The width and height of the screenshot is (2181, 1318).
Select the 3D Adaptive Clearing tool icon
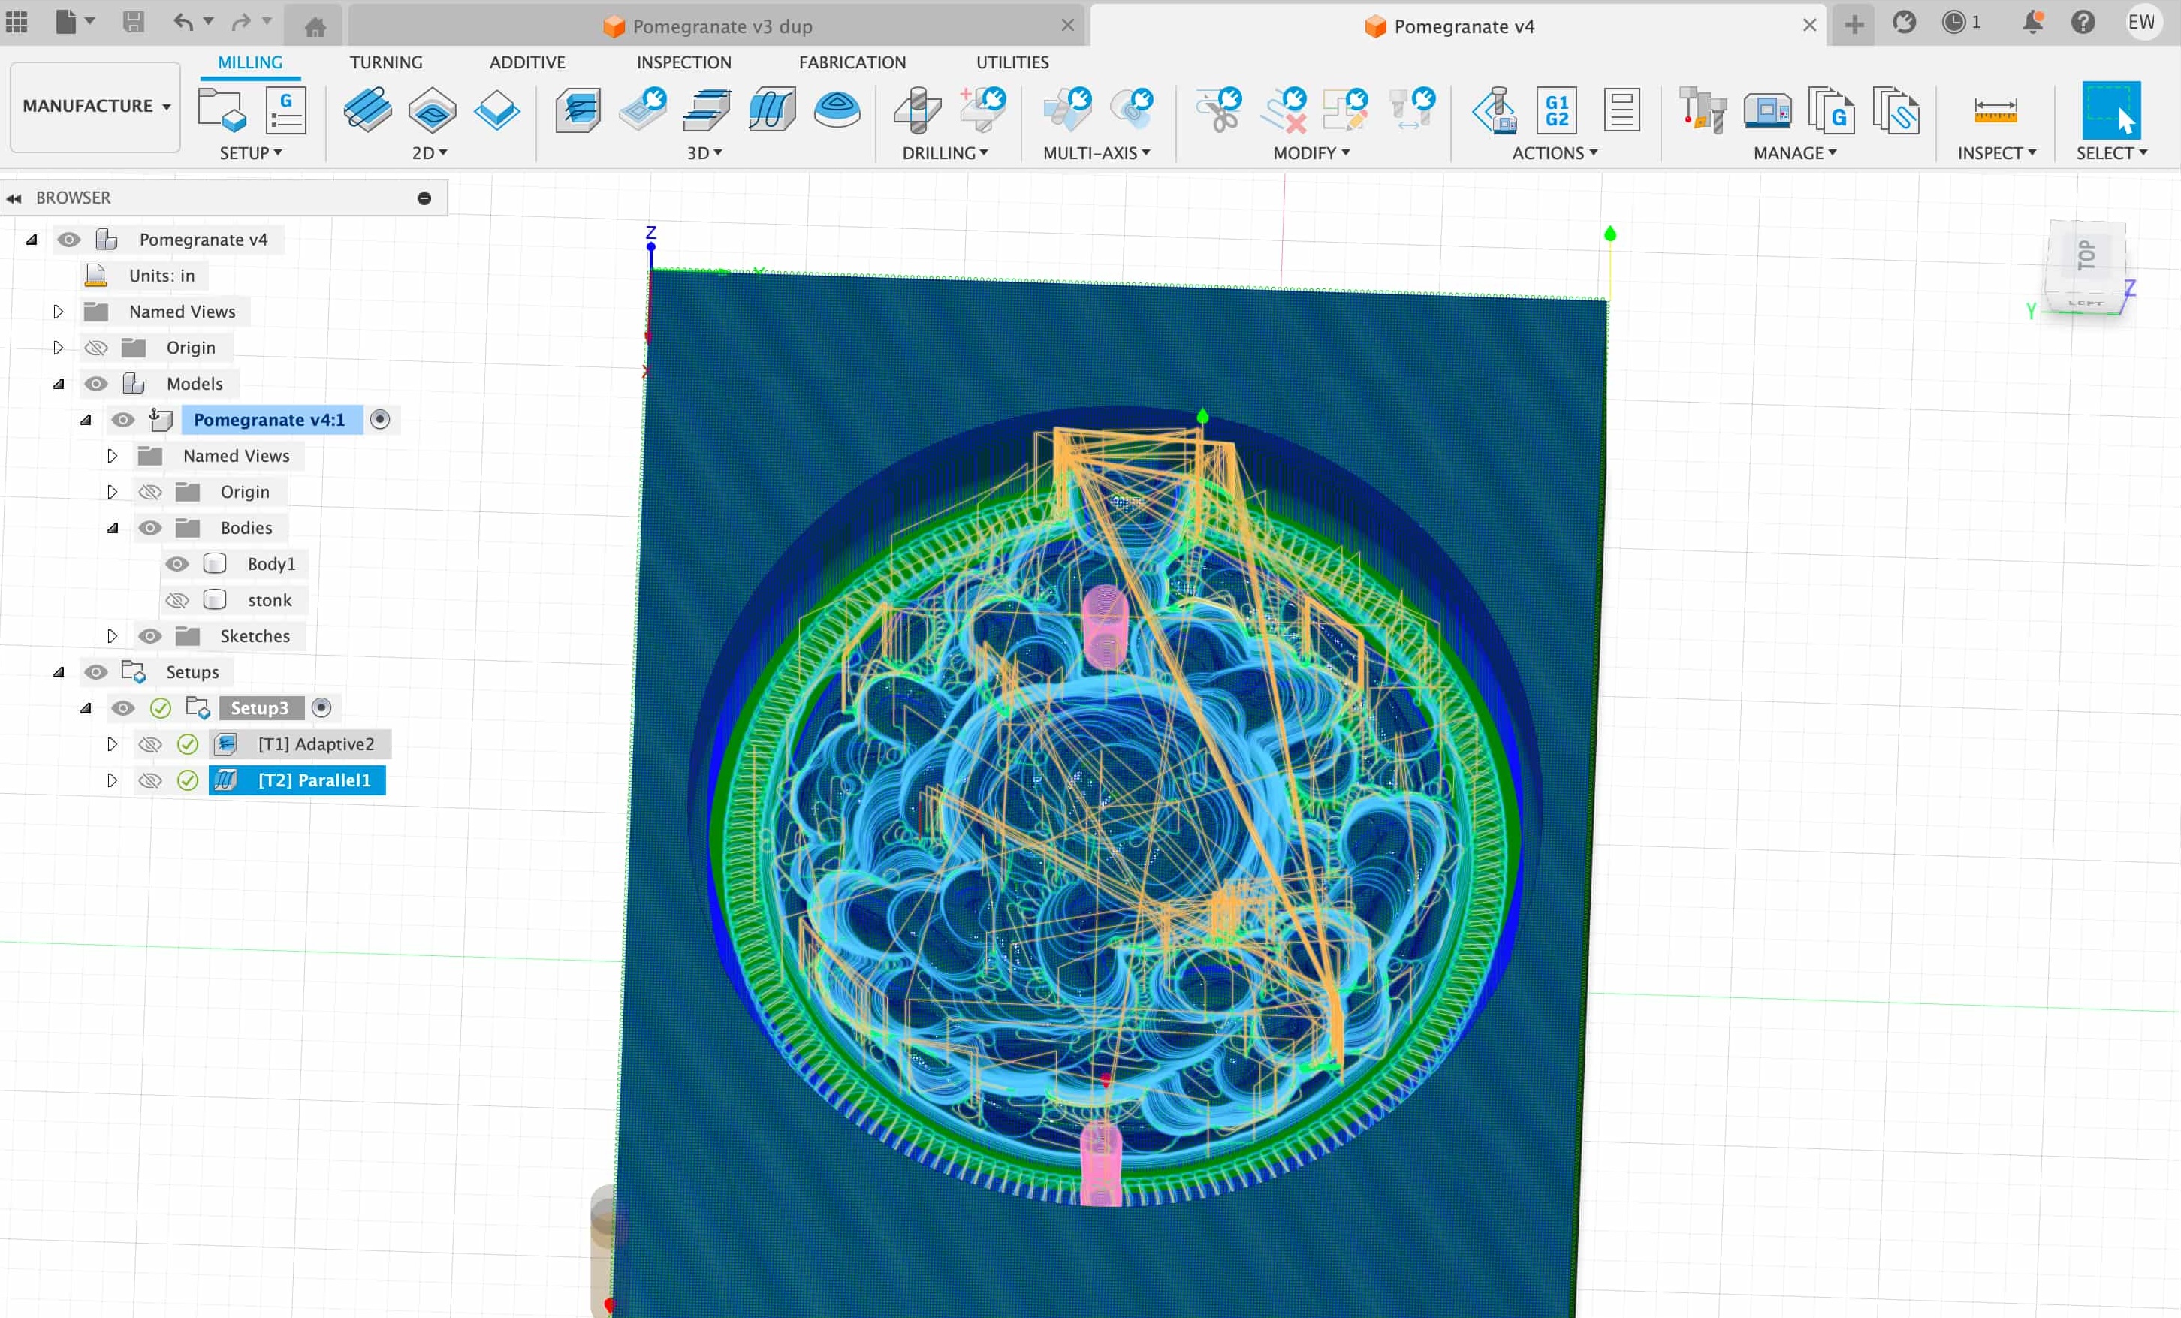(578, 110)
